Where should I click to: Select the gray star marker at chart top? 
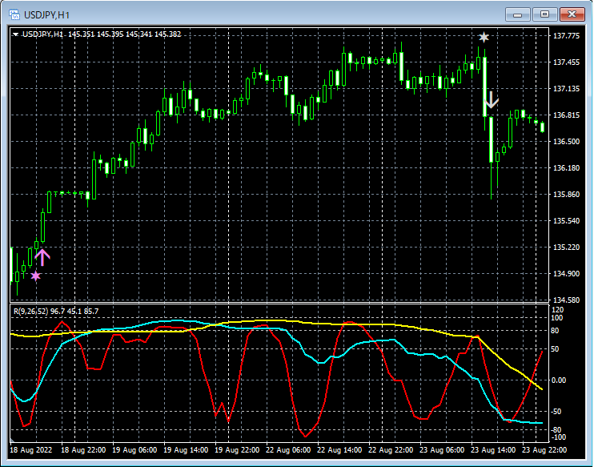coord(484,37)
